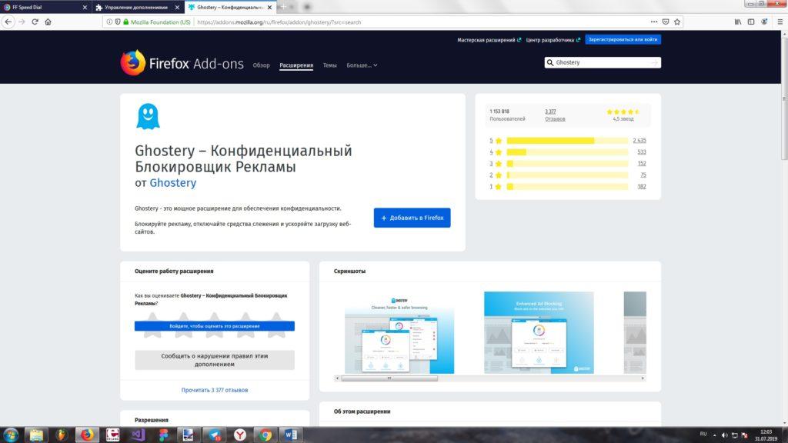This screenshot has width=788, height=443.
Task: Open the Enhanced Ad Blocking screenshot
Action: pos(539,332)
